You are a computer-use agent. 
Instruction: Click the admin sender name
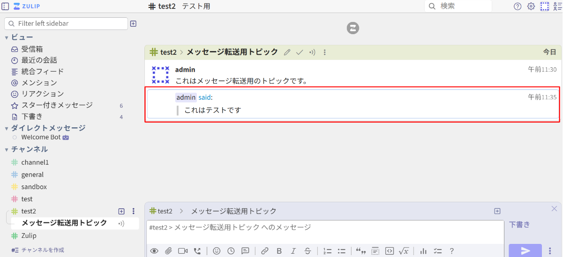click(x=185, y=70)
